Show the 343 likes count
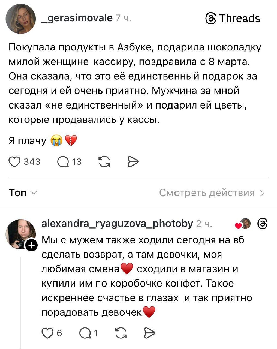The width and height of the screenshot is (277, 349). coord(32,162)
